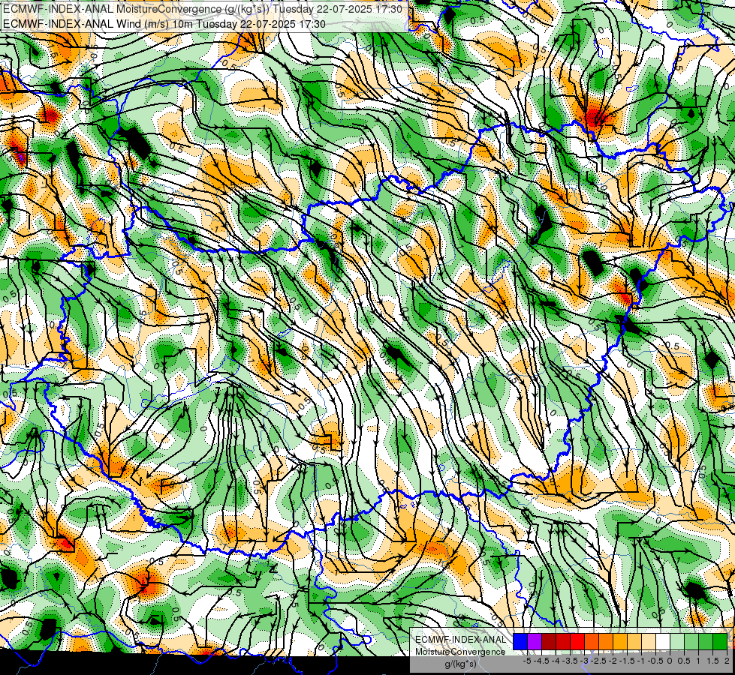This screenshot has width=735, height=675.
Task: Click the legend tick value 2
Action: [x=727, y=661]
